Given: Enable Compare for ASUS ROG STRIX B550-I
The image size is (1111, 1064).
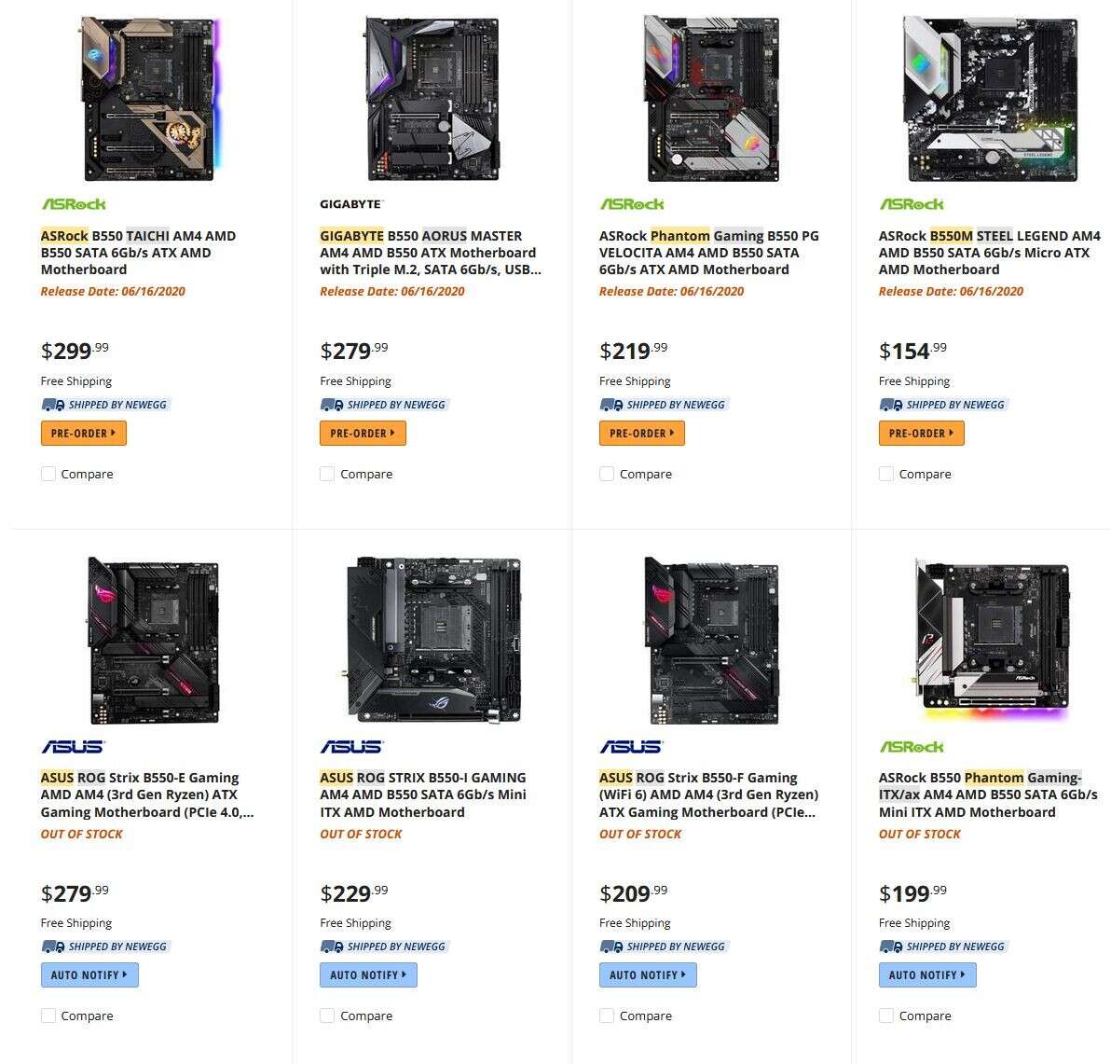Looking at the screenshot, I should pyautogui.click(x=327, y=1016).
